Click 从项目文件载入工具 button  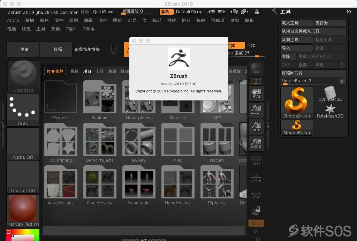click(313, 31)
